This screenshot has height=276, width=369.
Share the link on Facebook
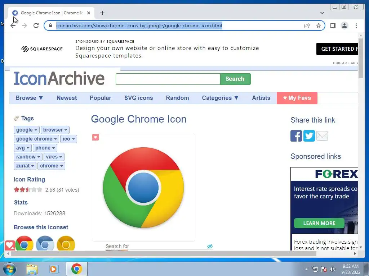point(296,135)
